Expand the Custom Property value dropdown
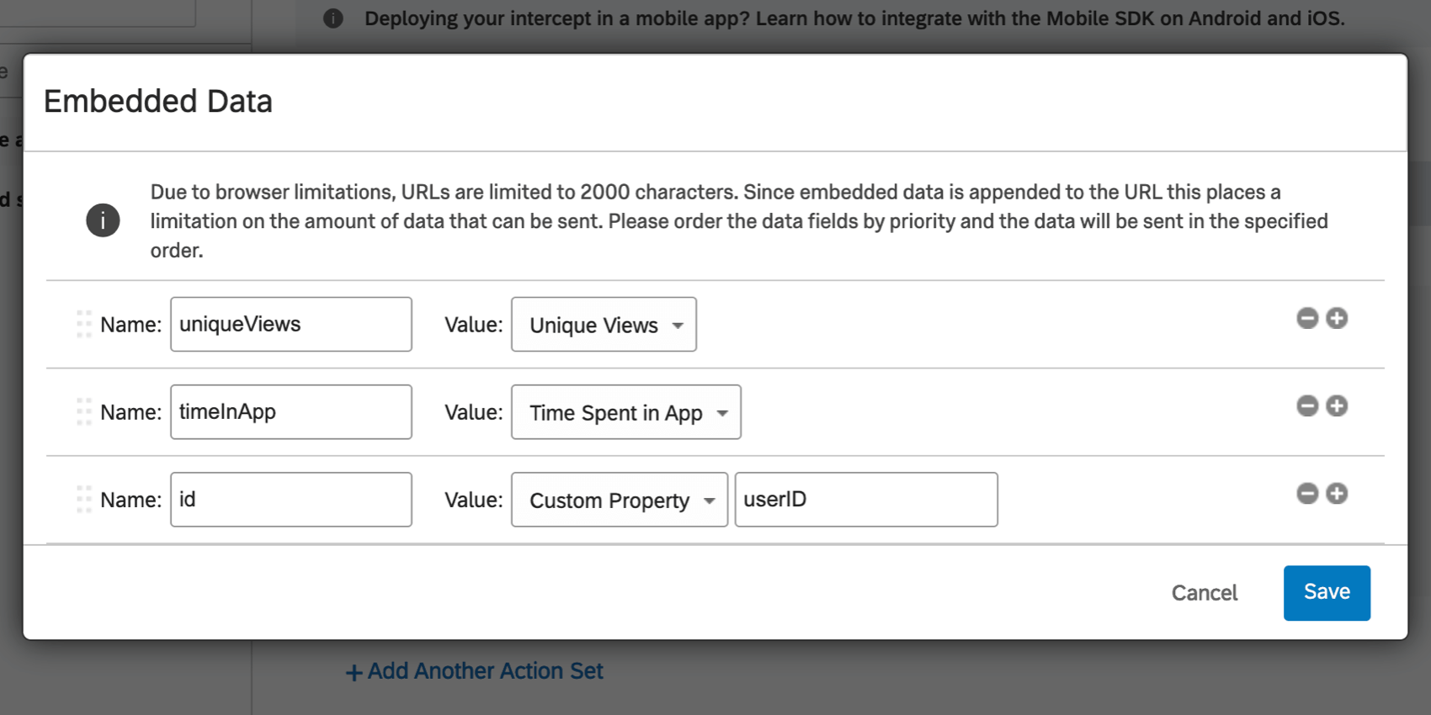The image size is (1431, 715). pos(619,500)
